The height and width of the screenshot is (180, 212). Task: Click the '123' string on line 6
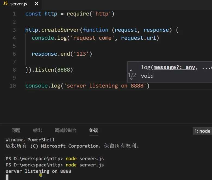pos(81,54)
